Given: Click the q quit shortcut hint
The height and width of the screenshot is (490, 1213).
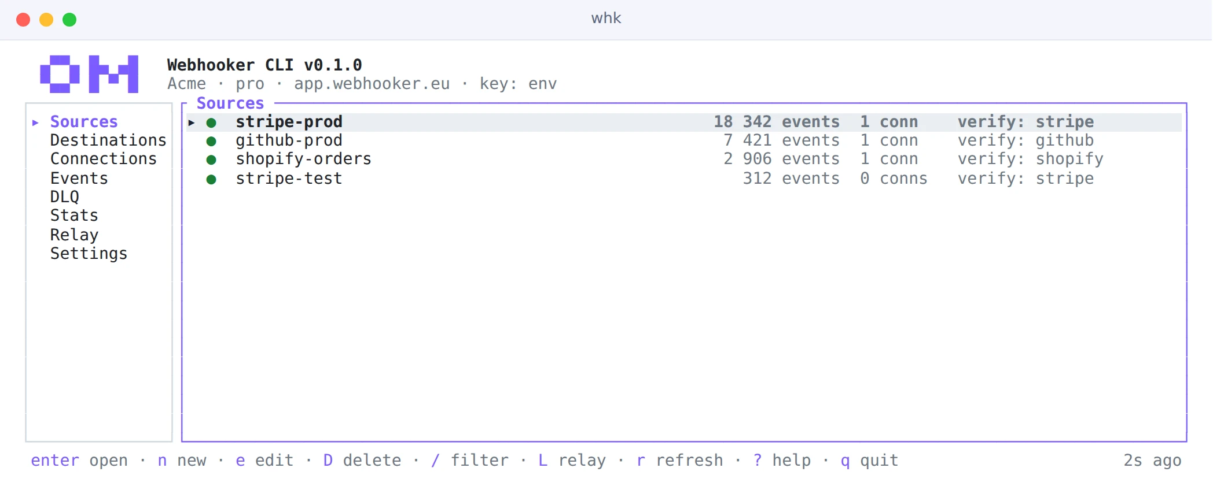Looking at the screenshot, I should click(x=869, y=461).
